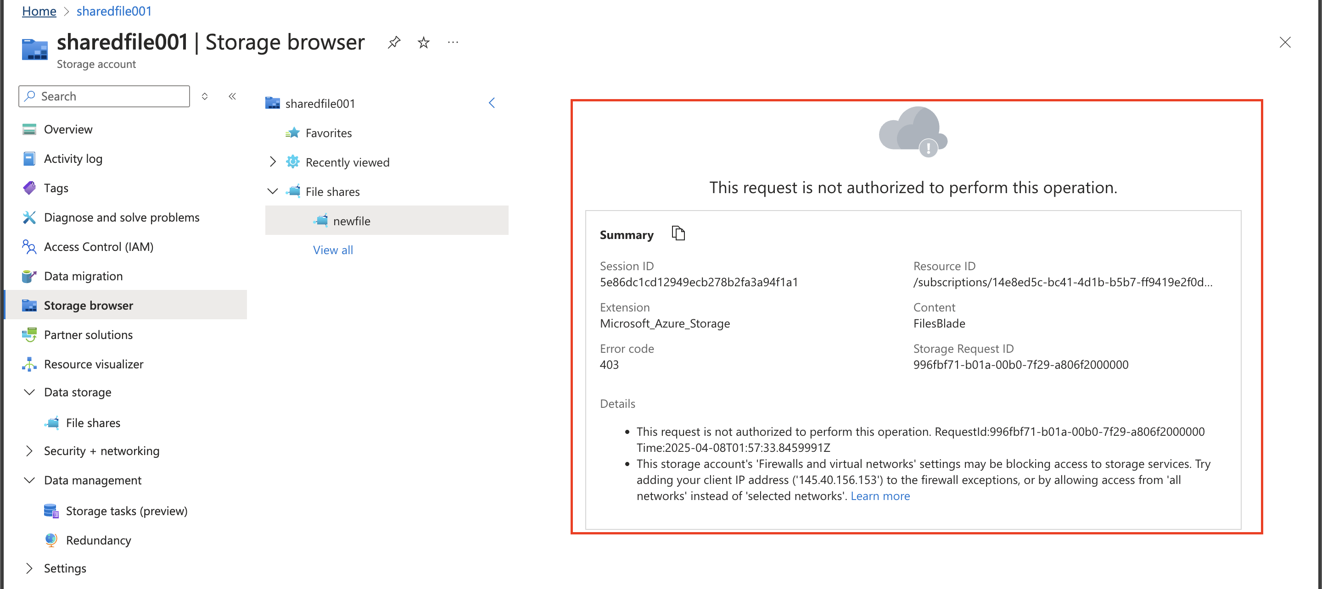The height and width of the screenshot is (589, 1322).
Task: Click the Storage tasks database icon
Action: click(51, 511)
